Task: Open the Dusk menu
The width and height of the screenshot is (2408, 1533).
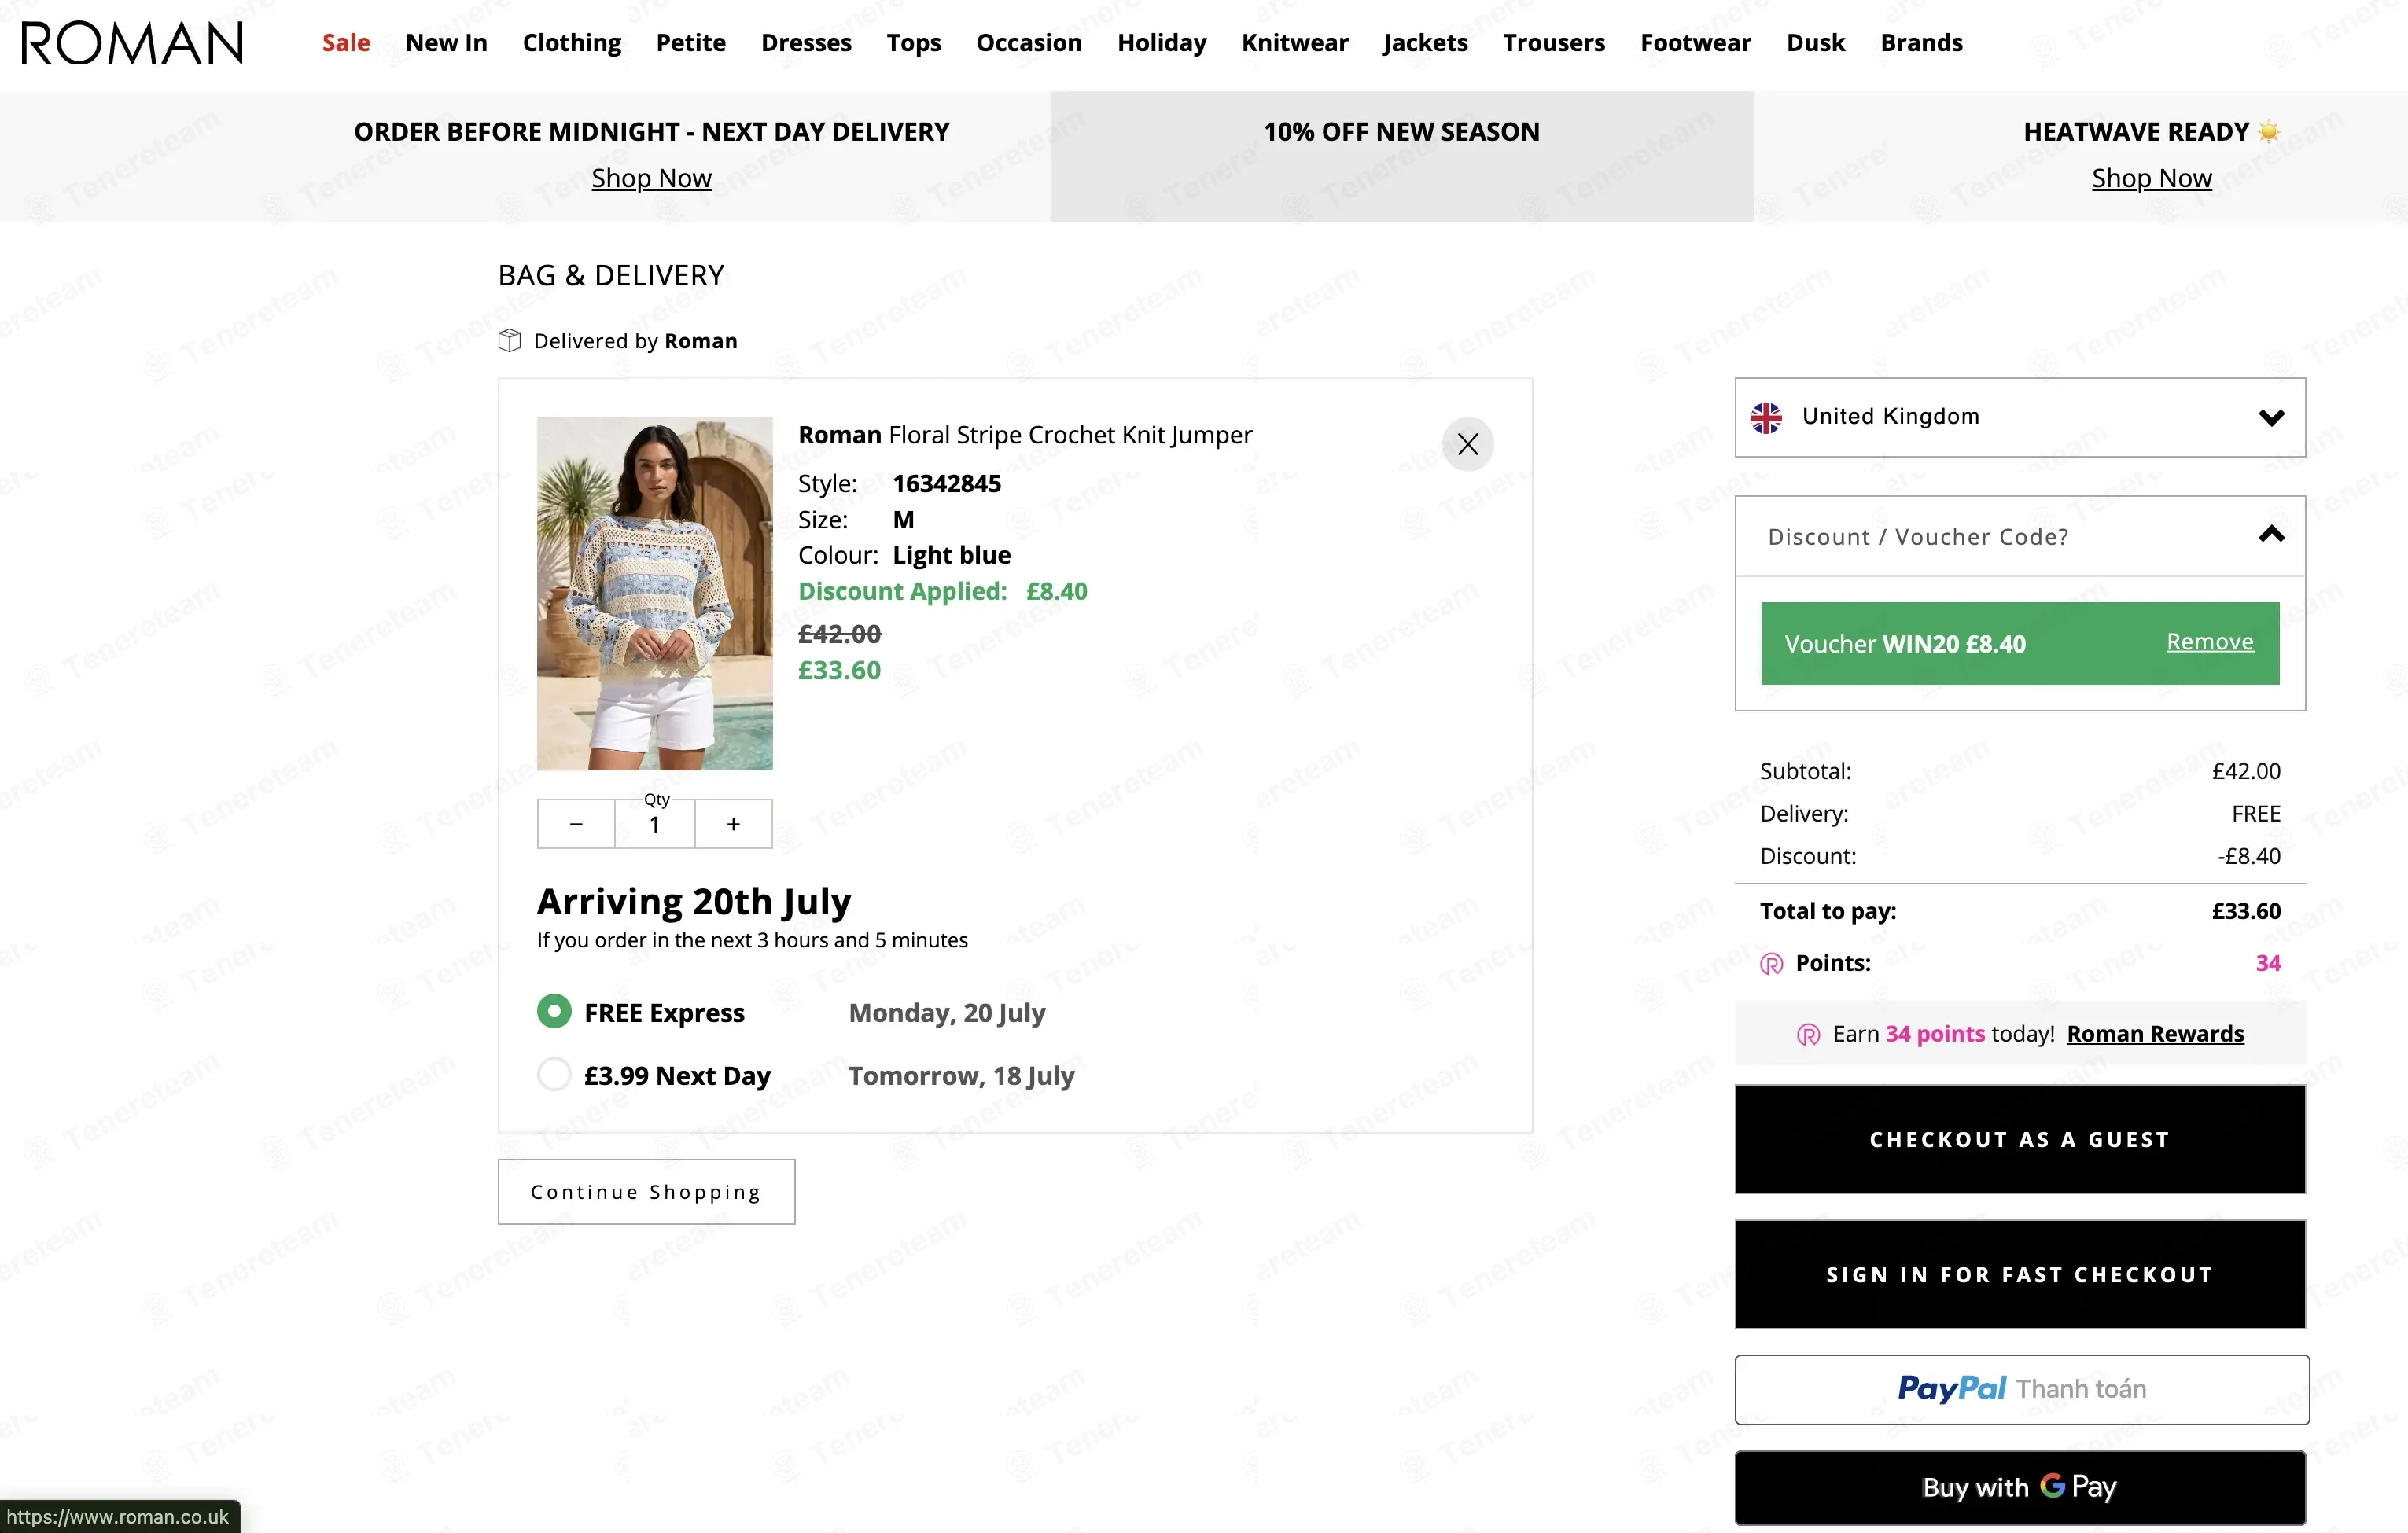Action: click(x=1816, y=43)
